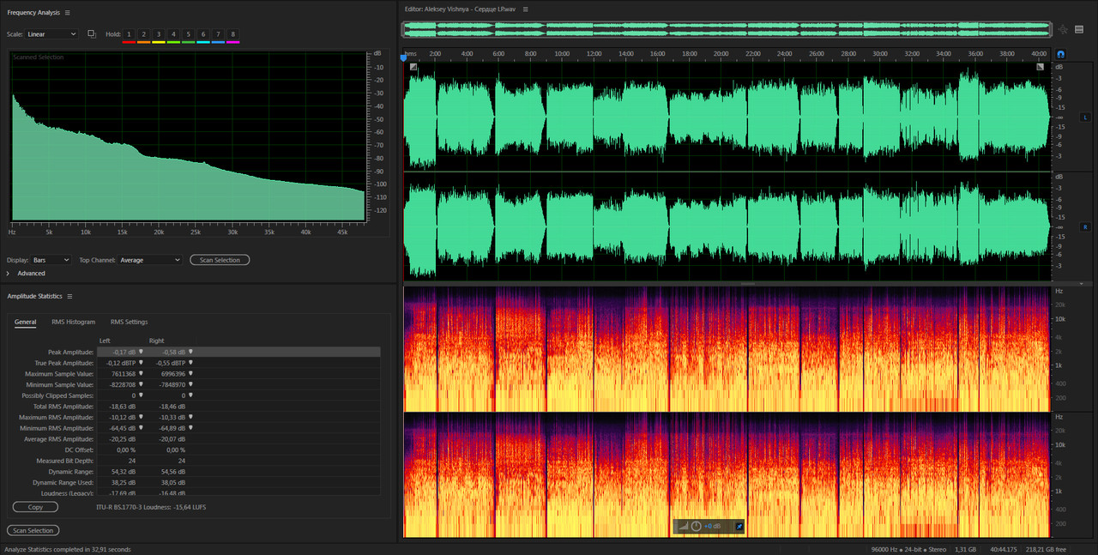
Task: Adjust the HUD volume knob
Action: click(696, 526)
